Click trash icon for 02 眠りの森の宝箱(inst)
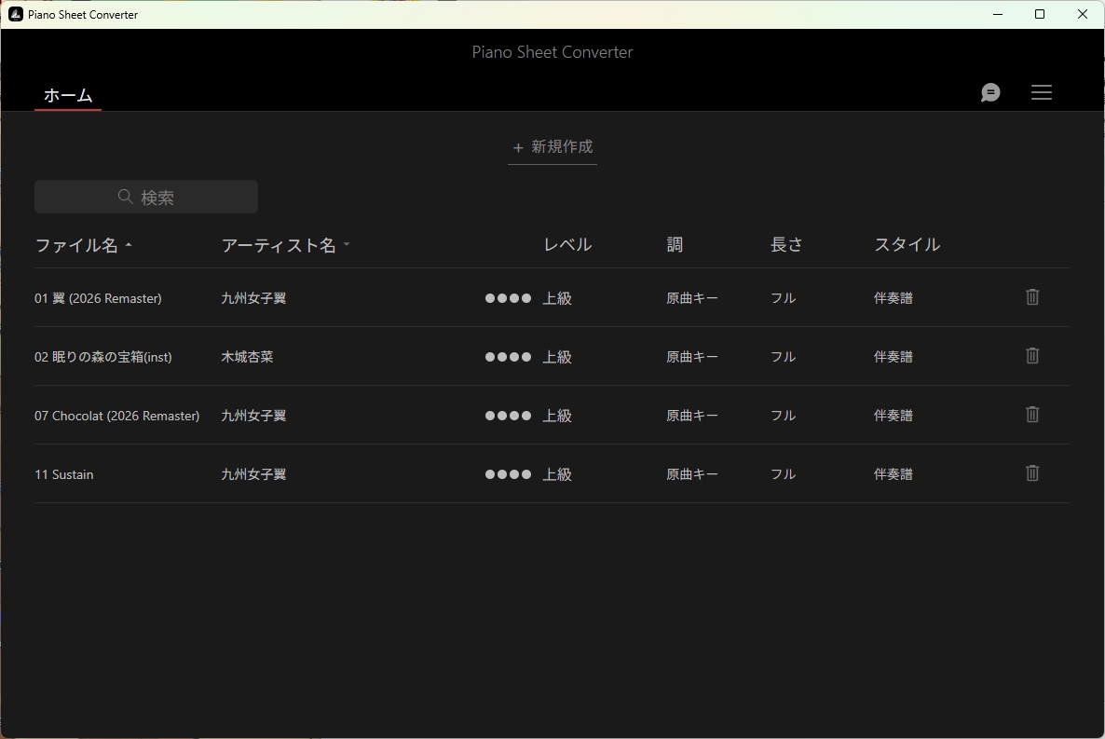The image size is (1105, 739). [1031, 355]
